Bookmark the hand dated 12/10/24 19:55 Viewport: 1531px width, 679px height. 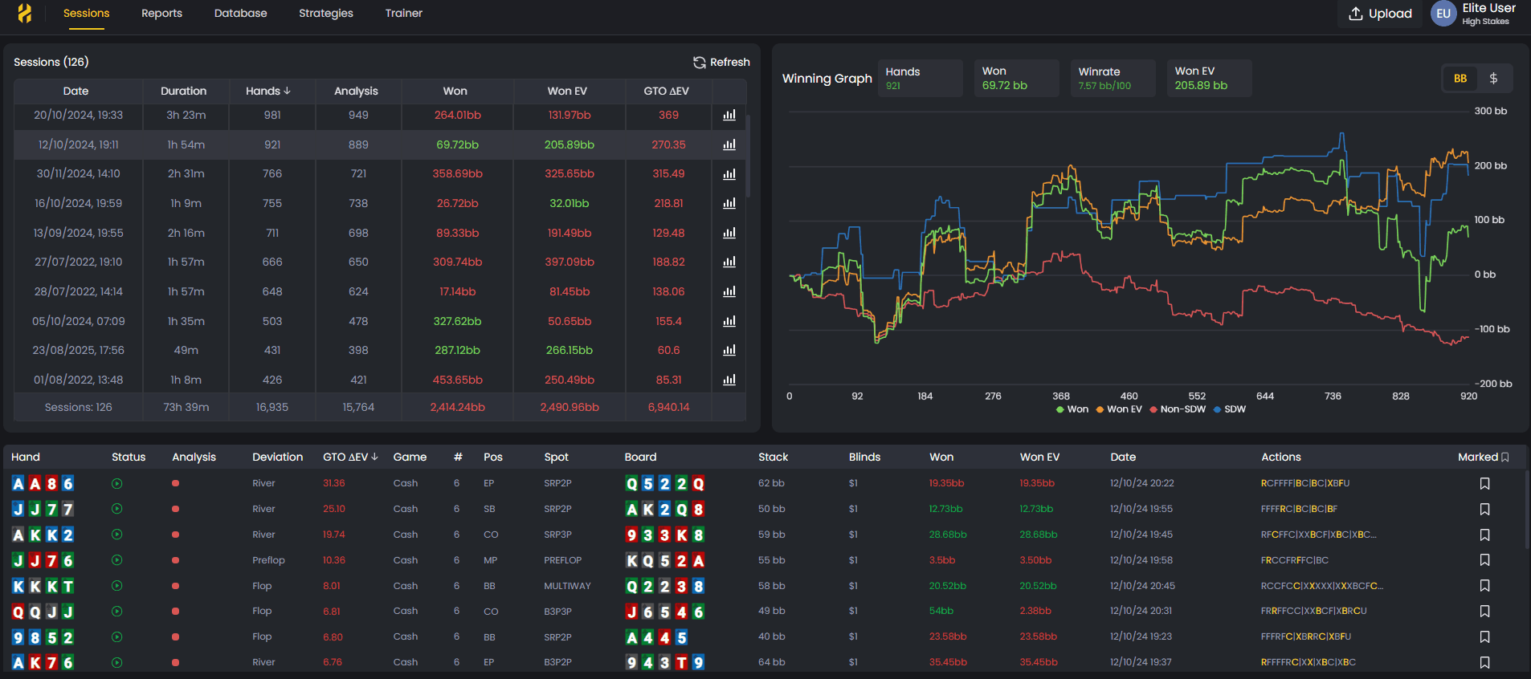[x=1484, y=509]
